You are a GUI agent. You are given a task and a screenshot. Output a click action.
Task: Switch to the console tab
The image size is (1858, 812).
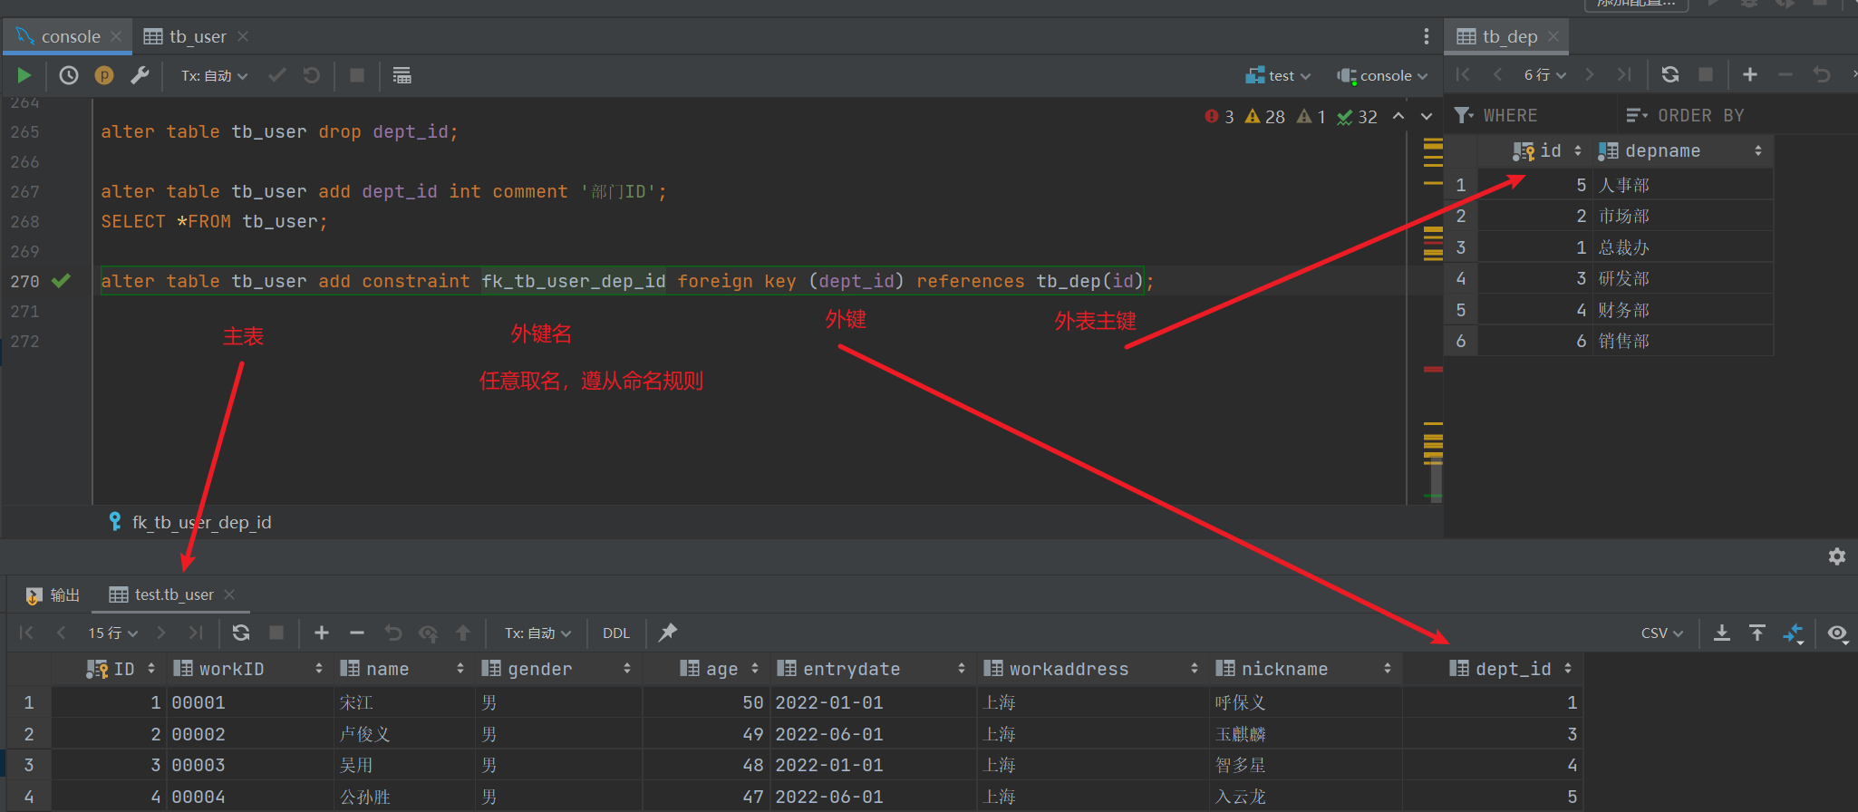point(70,36)
